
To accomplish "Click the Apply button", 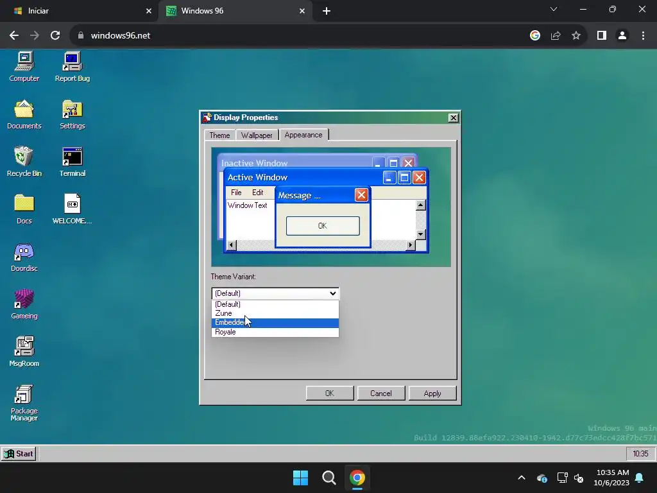I will click(432, 394).
